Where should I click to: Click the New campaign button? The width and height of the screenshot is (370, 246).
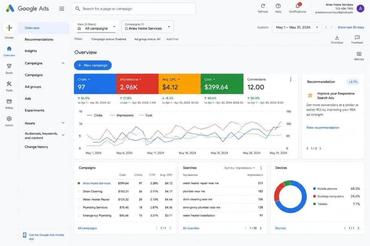click(93, 65)
